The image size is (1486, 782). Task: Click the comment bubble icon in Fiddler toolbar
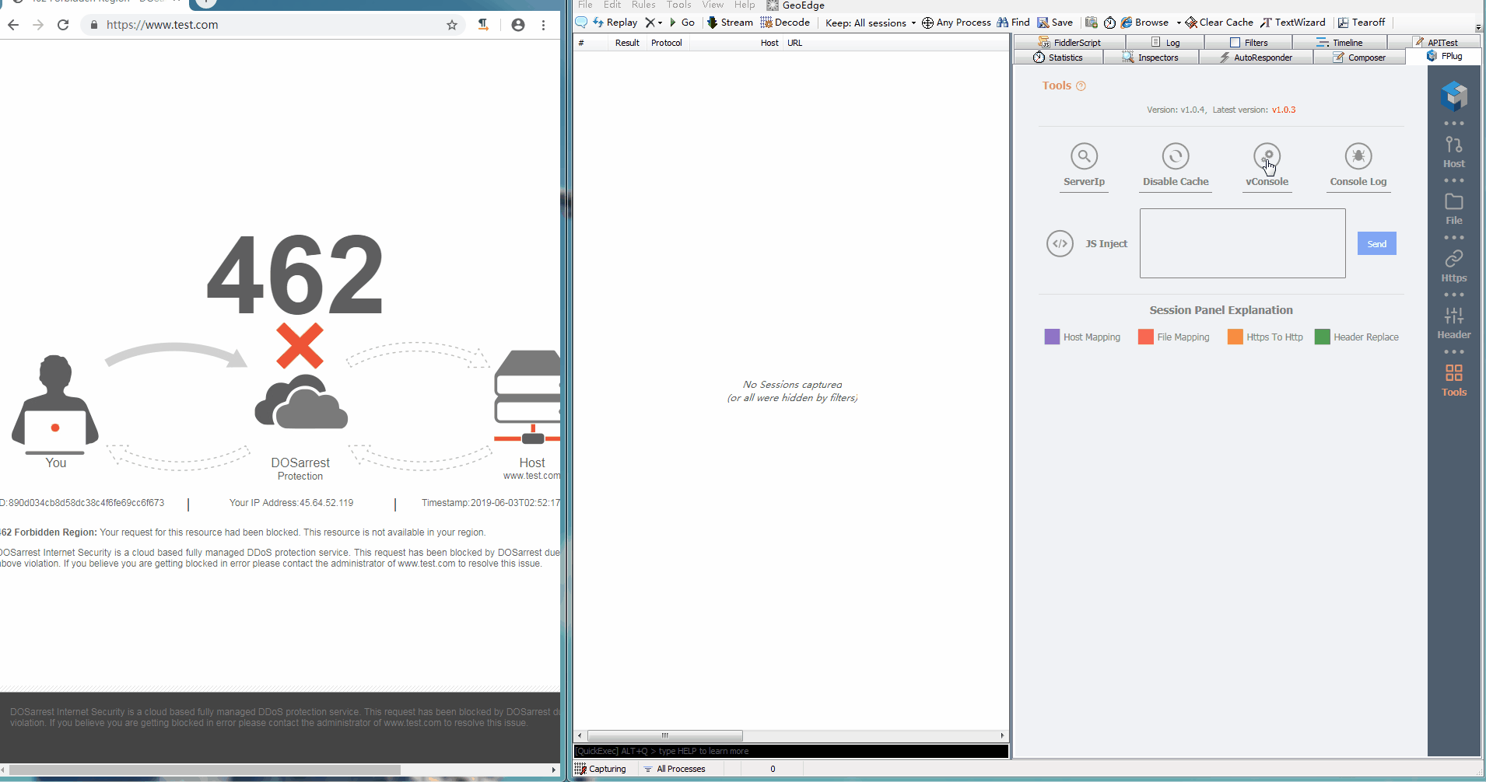pos(581,23)
